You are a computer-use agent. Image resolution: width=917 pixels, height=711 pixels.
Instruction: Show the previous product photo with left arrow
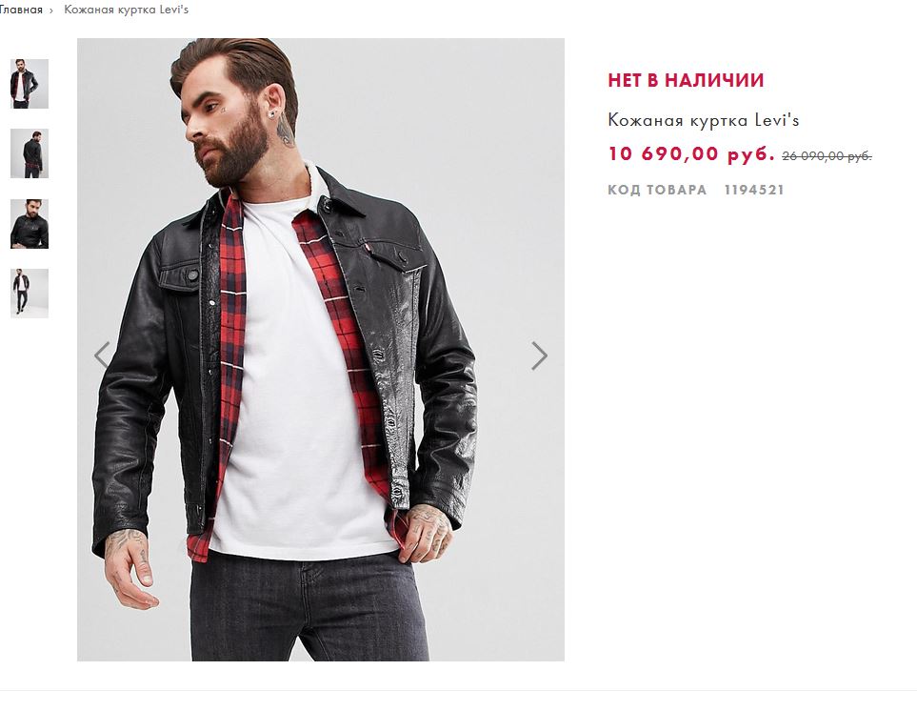click(102, 355)
